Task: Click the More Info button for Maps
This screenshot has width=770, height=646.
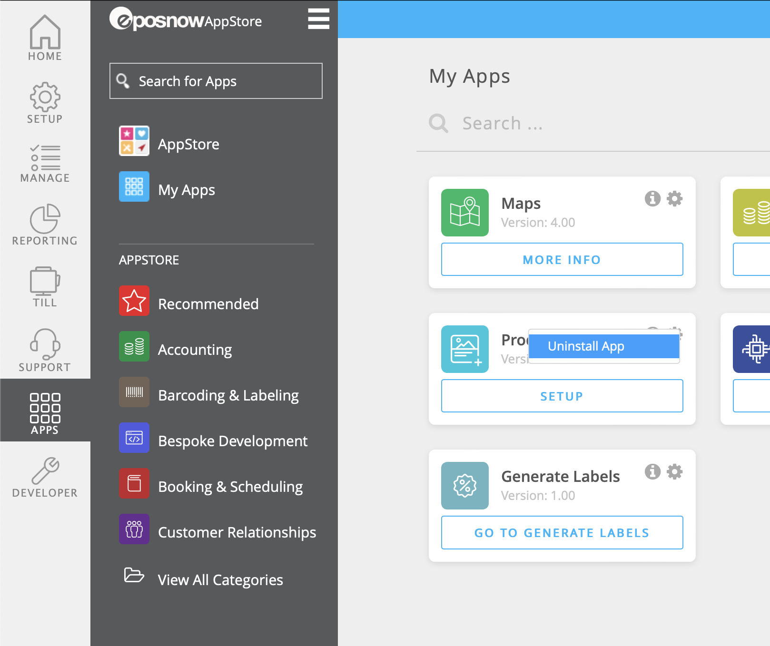Action: 562,260
